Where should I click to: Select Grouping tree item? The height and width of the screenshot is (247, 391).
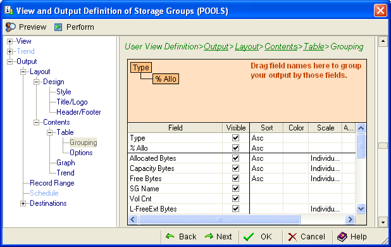83,142
